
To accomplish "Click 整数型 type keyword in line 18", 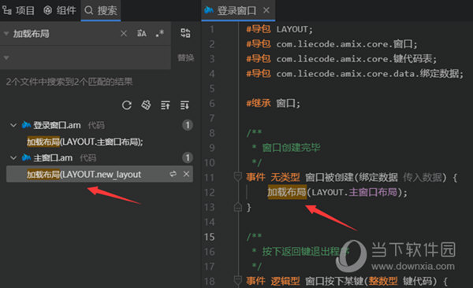I will (x=383, y=281).
